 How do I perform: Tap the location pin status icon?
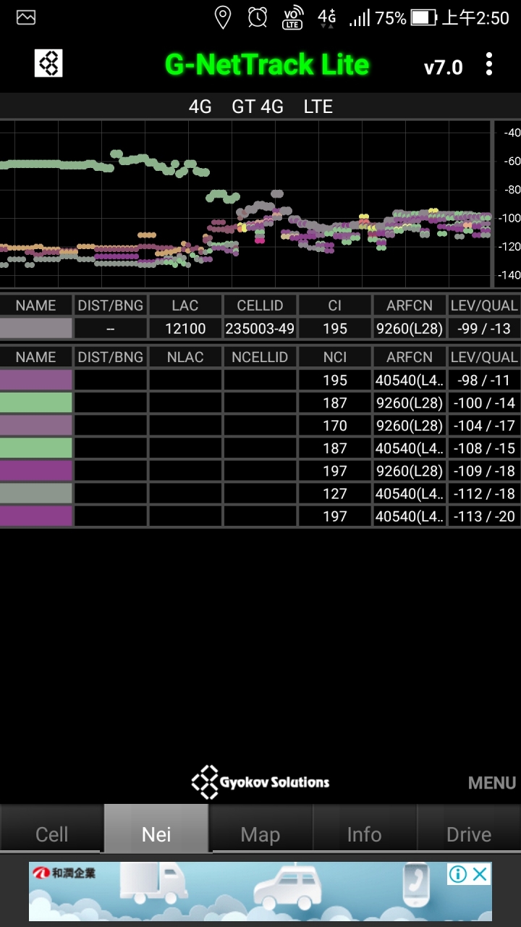pos(223,17)
